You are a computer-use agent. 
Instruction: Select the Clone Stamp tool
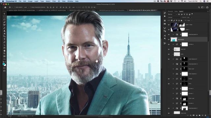(4, 31)
